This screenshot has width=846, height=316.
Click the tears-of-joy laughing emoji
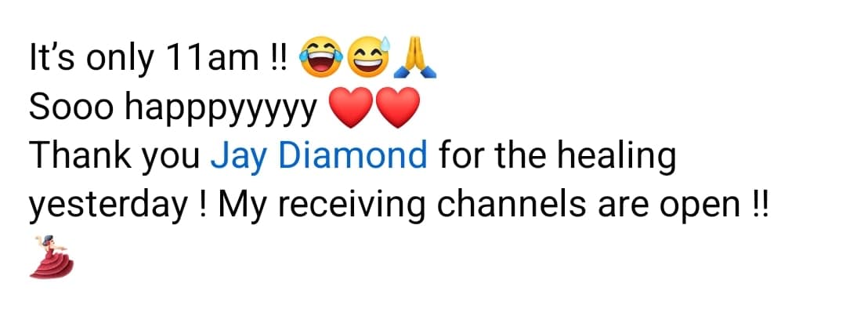pyautogui.click(x=322, y=57)
